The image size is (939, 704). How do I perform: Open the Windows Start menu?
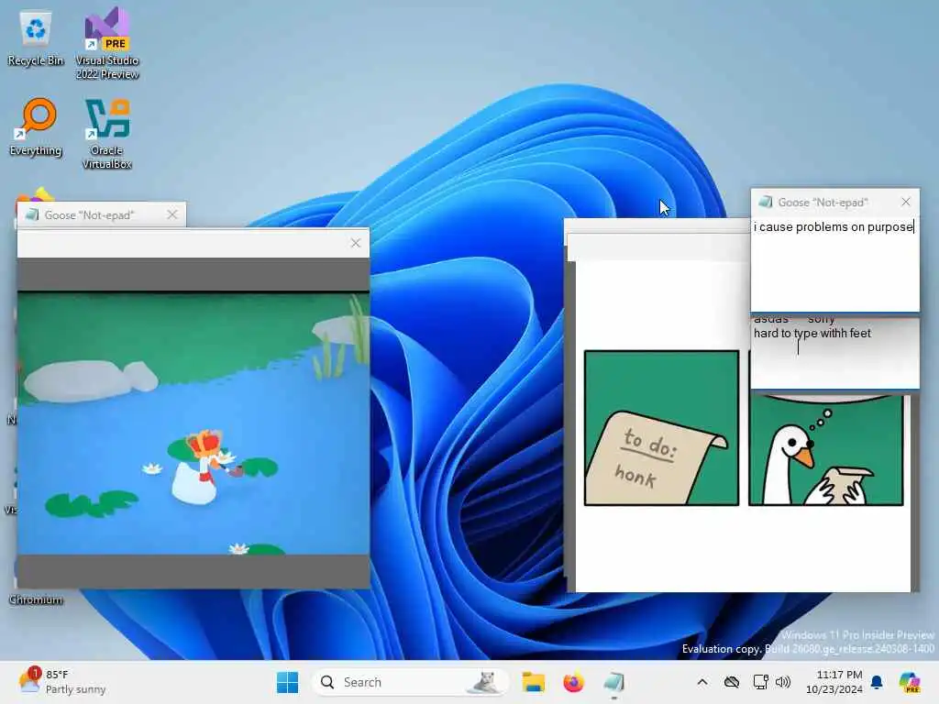287,682
